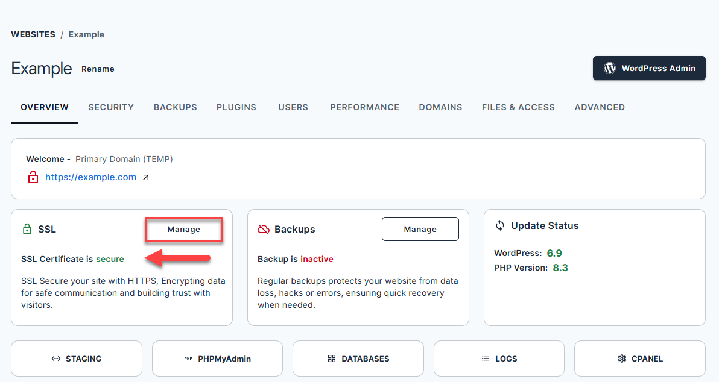Go to Websites in the breadcrumb
719x382 pixels.
33,34
